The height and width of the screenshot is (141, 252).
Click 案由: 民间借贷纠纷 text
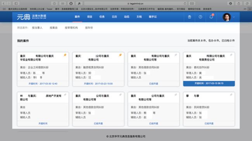point(198,107)
